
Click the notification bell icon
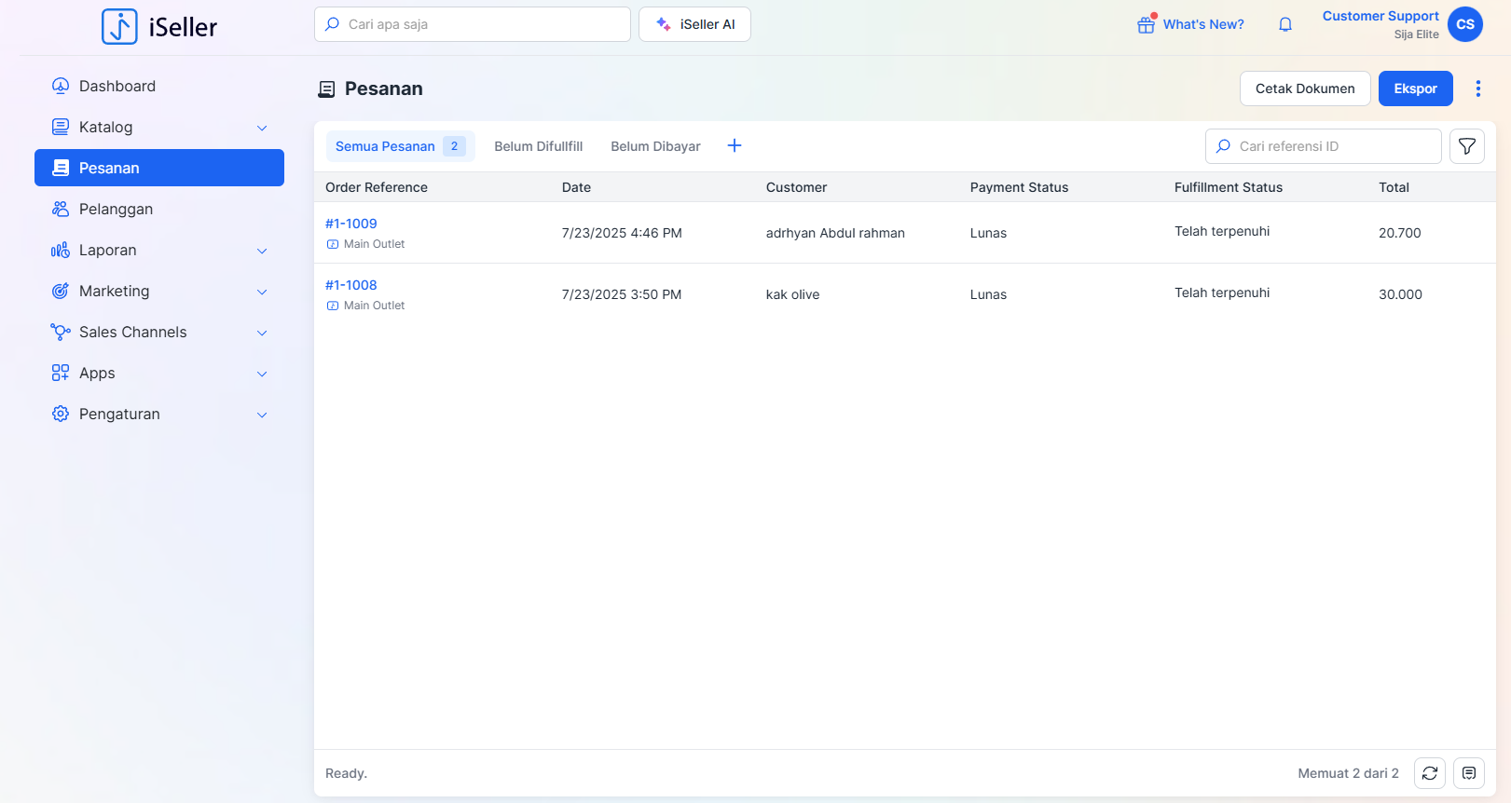(x=1284, y=25)
